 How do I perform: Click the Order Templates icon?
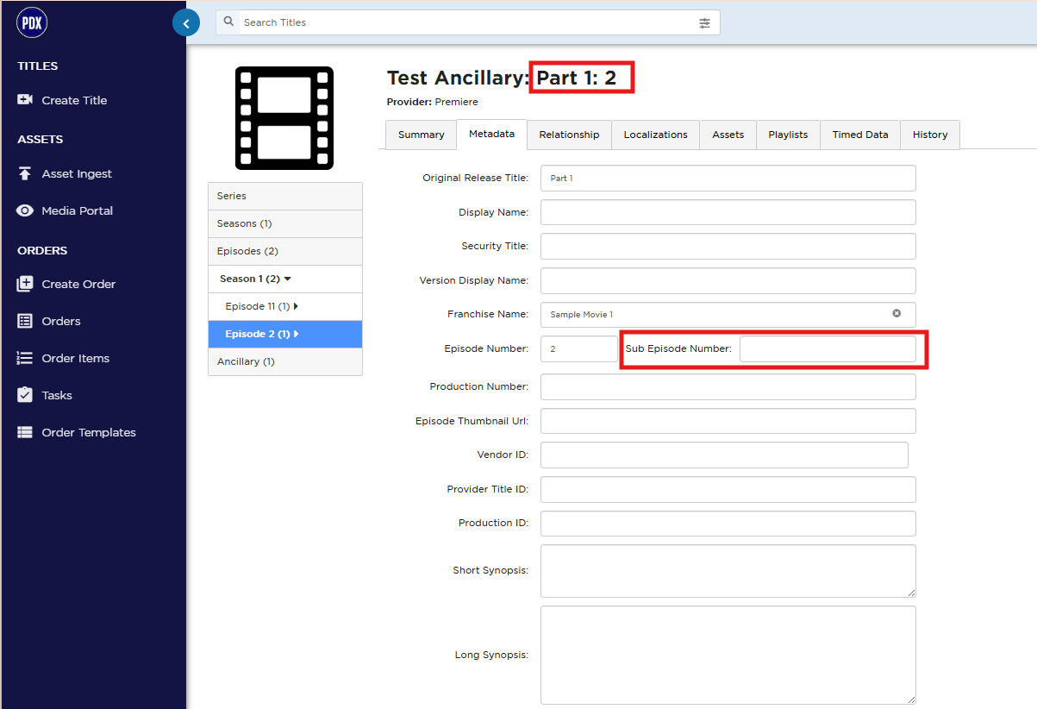pyautogui.click(x=25, y=432)
